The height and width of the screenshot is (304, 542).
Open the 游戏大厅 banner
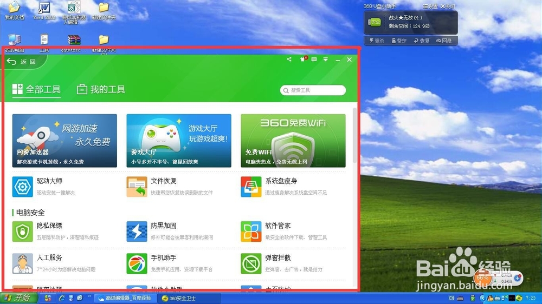[x=179, y=141]
